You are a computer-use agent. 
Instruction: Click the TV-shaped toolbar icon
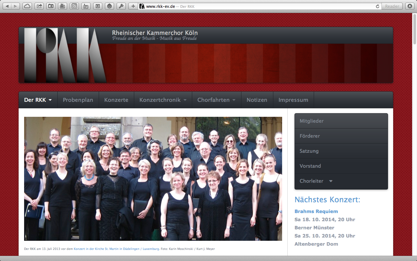coord(63,6)
